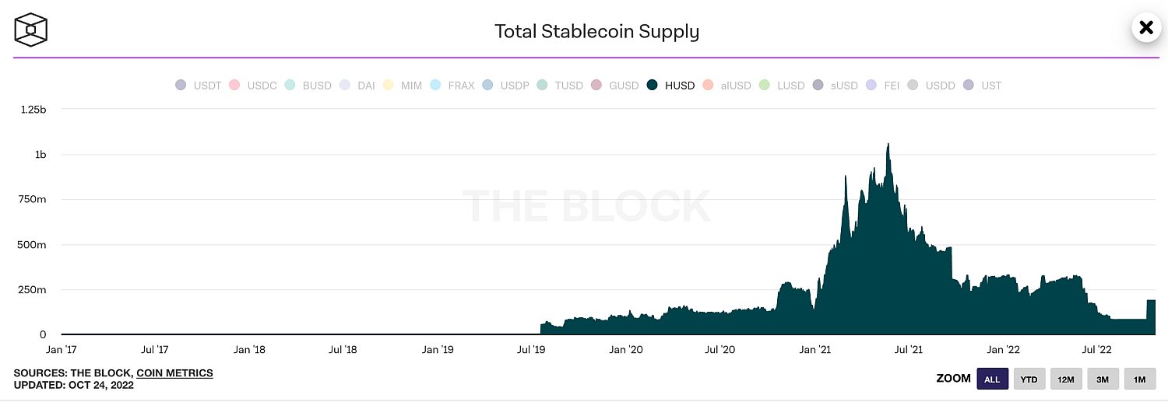Close the chart with the X button
Screen dimensions: 1168x402
[x=1146, y=28]
